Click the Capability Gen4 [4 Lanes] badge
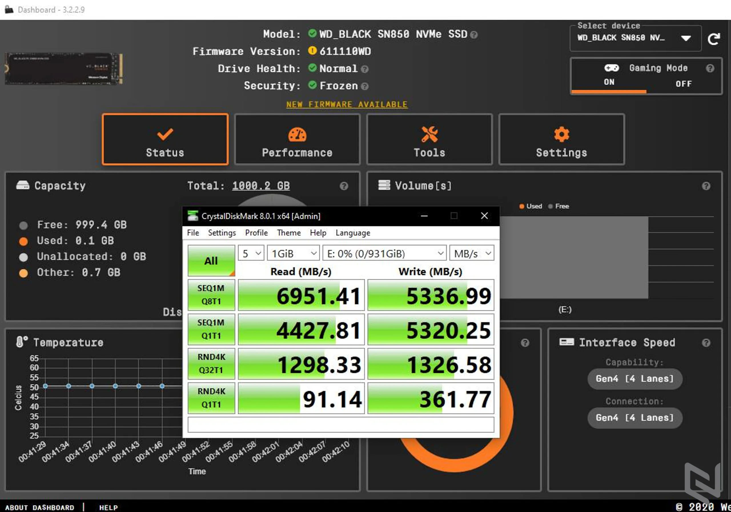This screenshot has width=731, height=512. coord(634,379)
